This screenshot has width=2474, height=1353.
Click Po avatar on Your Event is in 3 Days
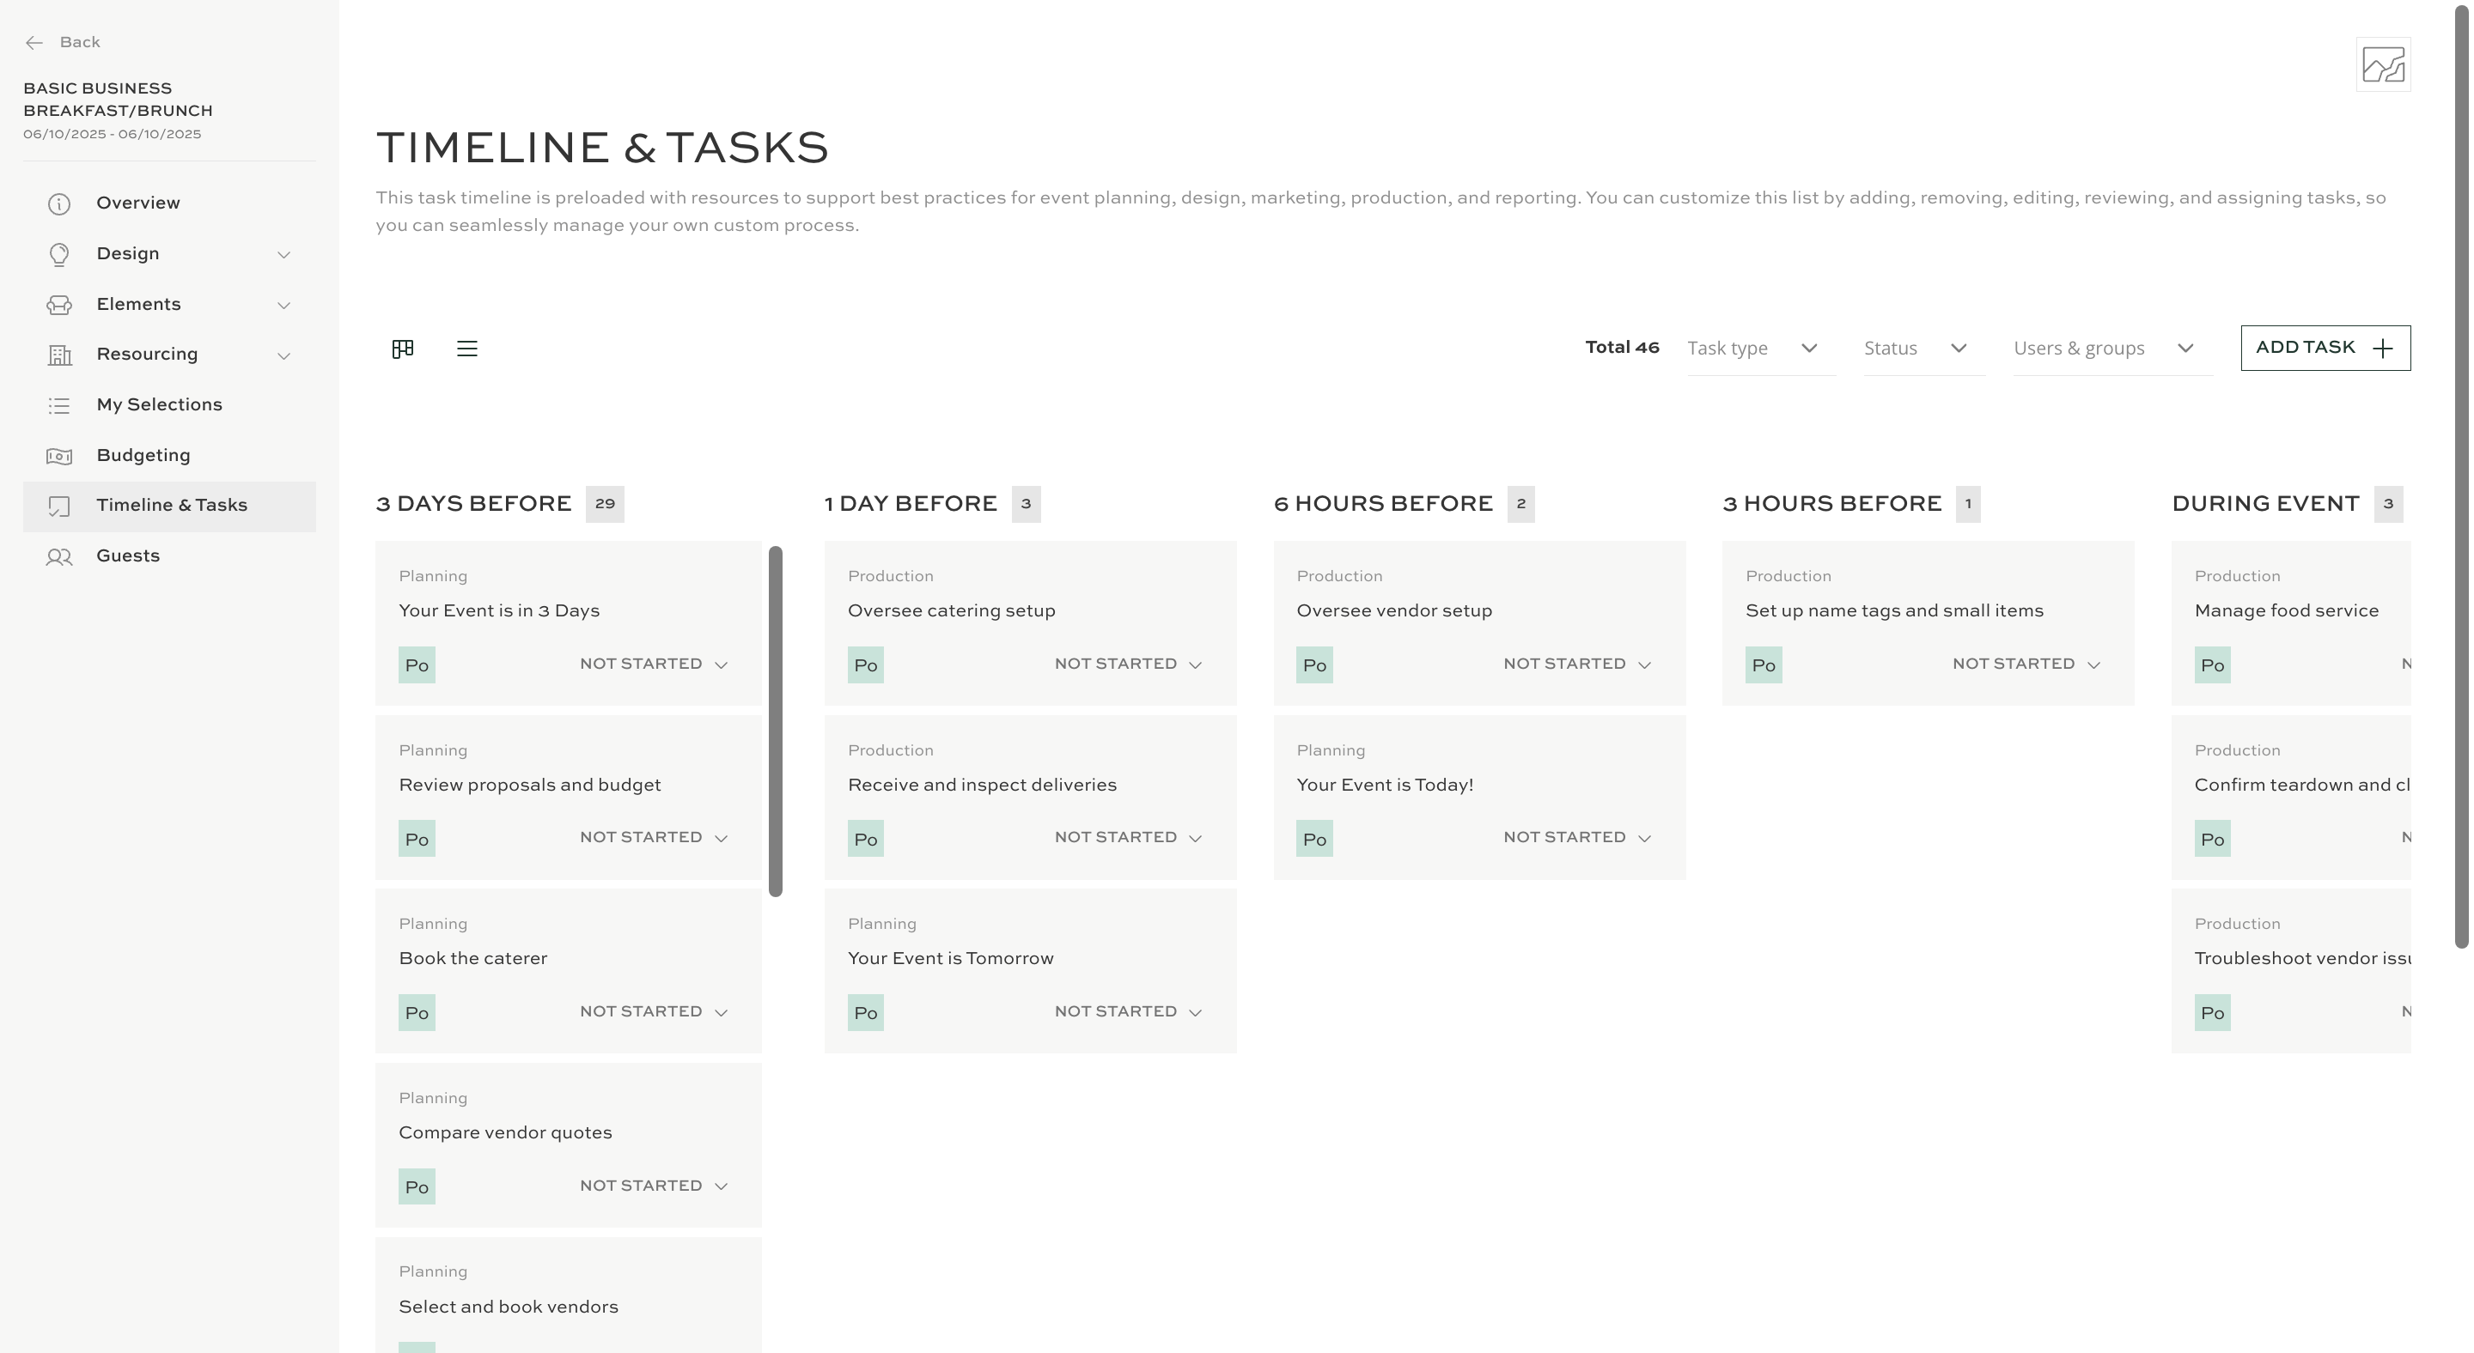pos(417,665)
